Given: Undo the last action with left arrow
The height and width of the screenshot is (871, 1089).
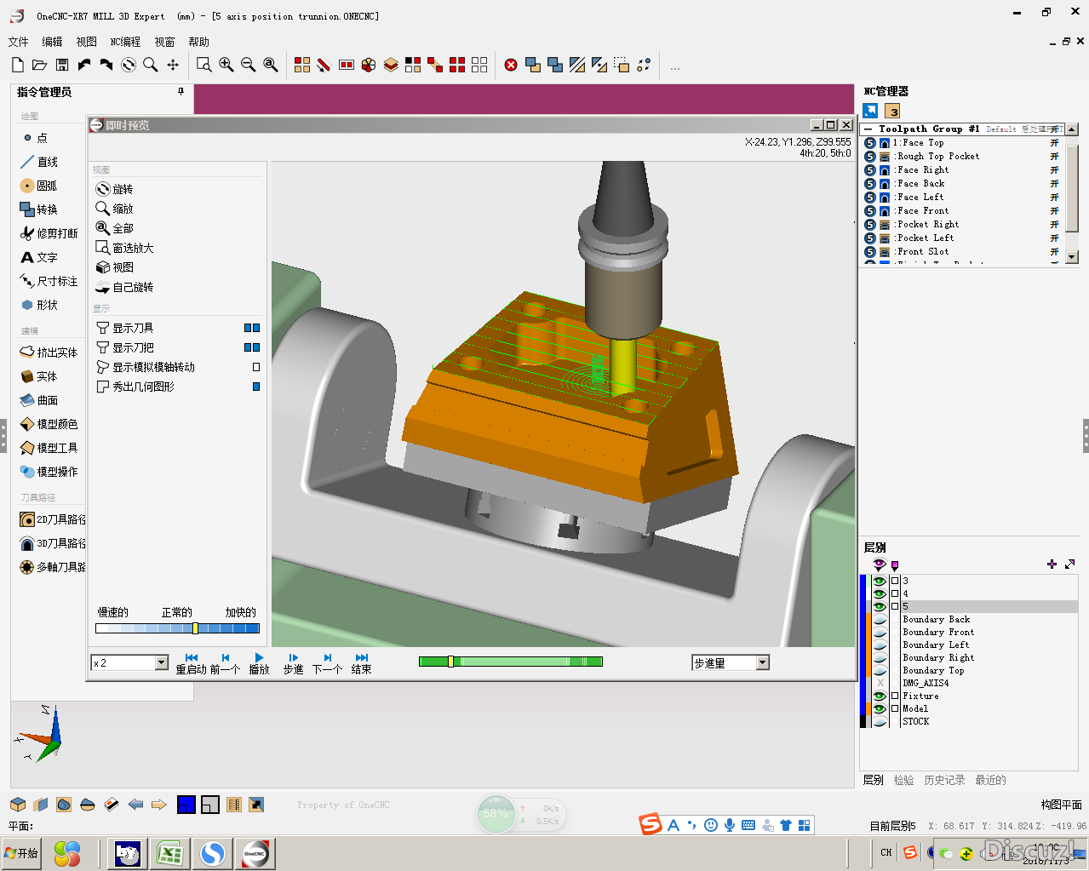Looking at the screenshot, I should [x=84, y=65].
